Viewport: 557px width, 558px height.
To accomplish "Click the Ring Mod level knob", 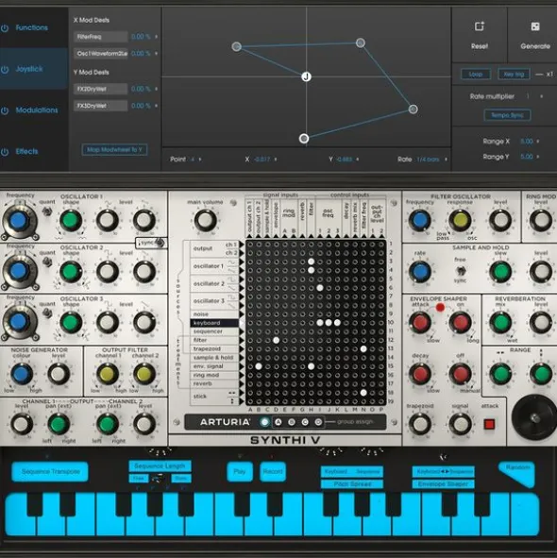I will (x=541, y=220).
